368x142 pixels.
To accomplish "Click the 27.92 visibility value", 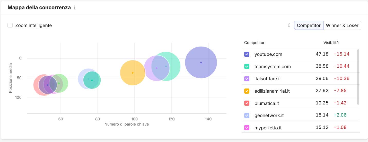I will [x=322, y=91].
